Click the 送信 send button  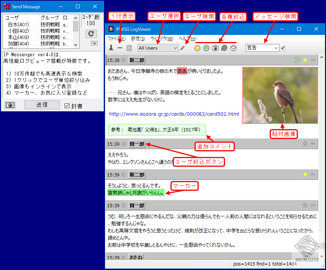click(42, 104)
